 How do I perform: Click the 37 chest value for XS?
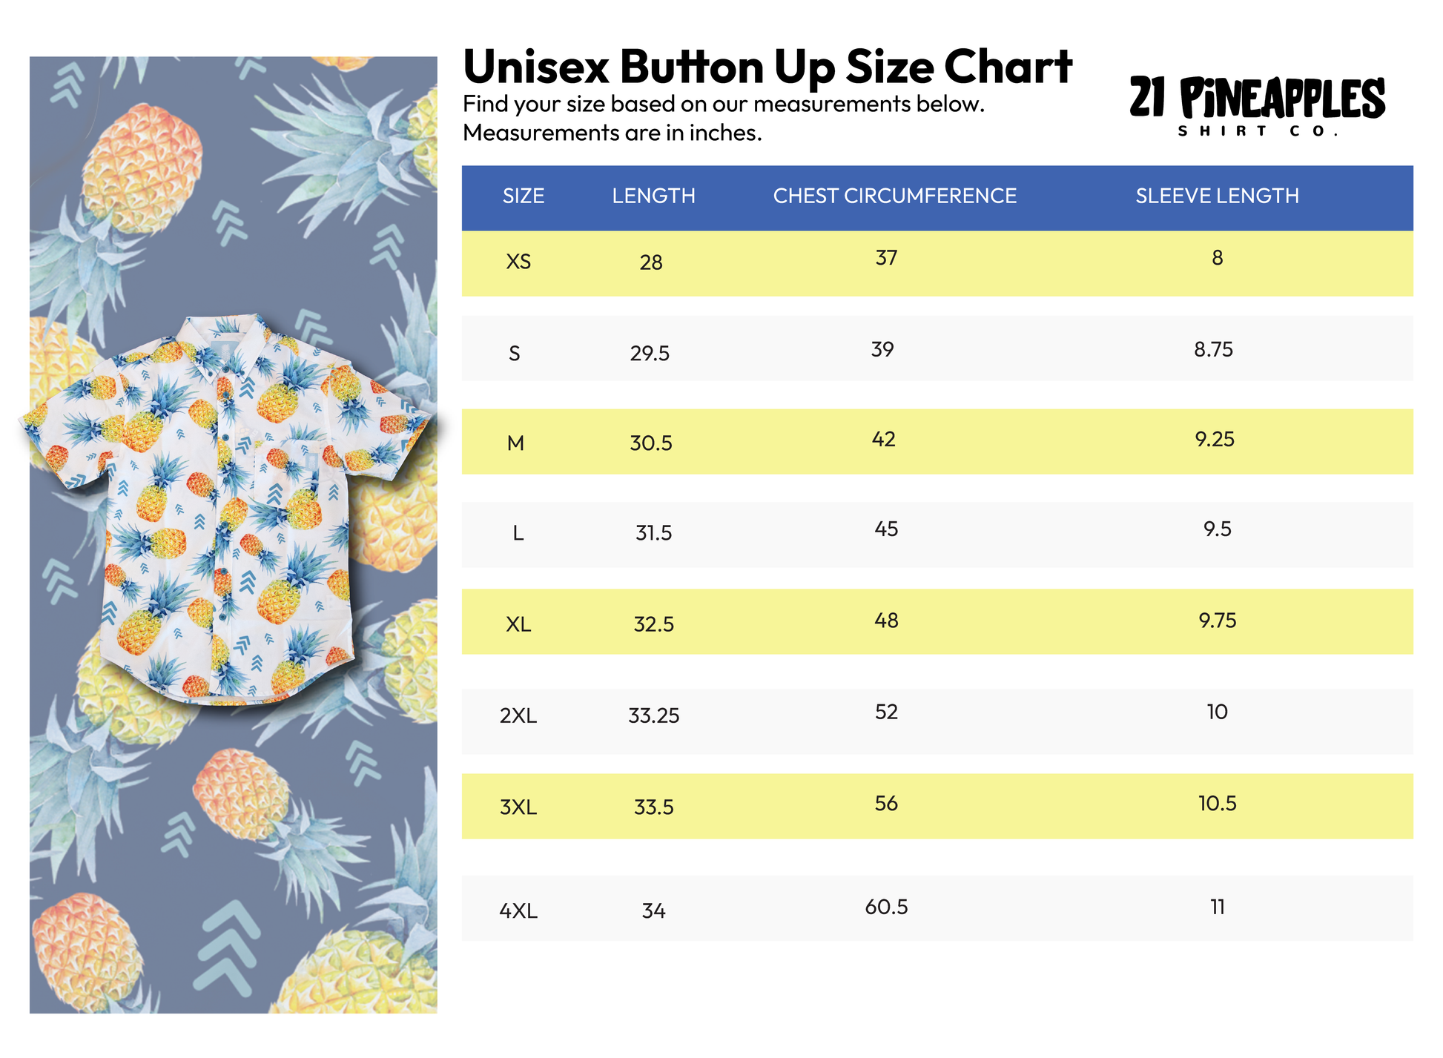tap(886, 258)
